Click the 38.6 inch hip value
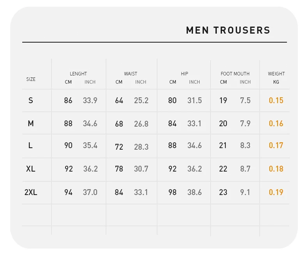Screen dimensions: 308x256 click(x=195, y=192)
